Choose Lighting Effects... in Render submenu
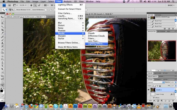Screen dimensions: 177x110 pos(96,44)
